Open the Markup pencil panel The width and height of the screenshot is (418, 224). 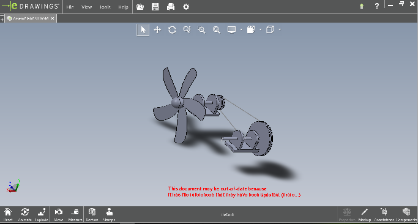point(364,215)
